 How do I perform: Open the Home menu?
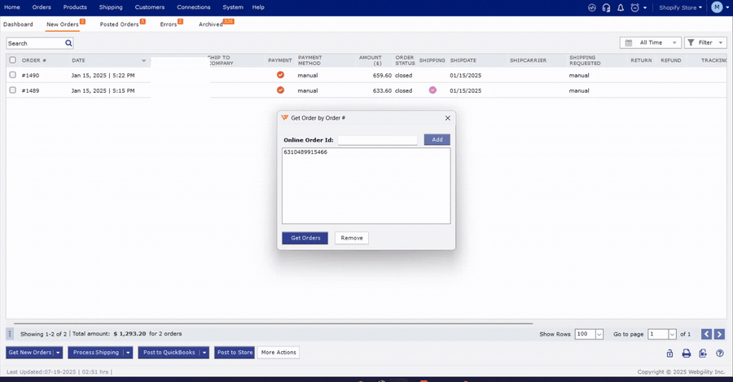12,7
